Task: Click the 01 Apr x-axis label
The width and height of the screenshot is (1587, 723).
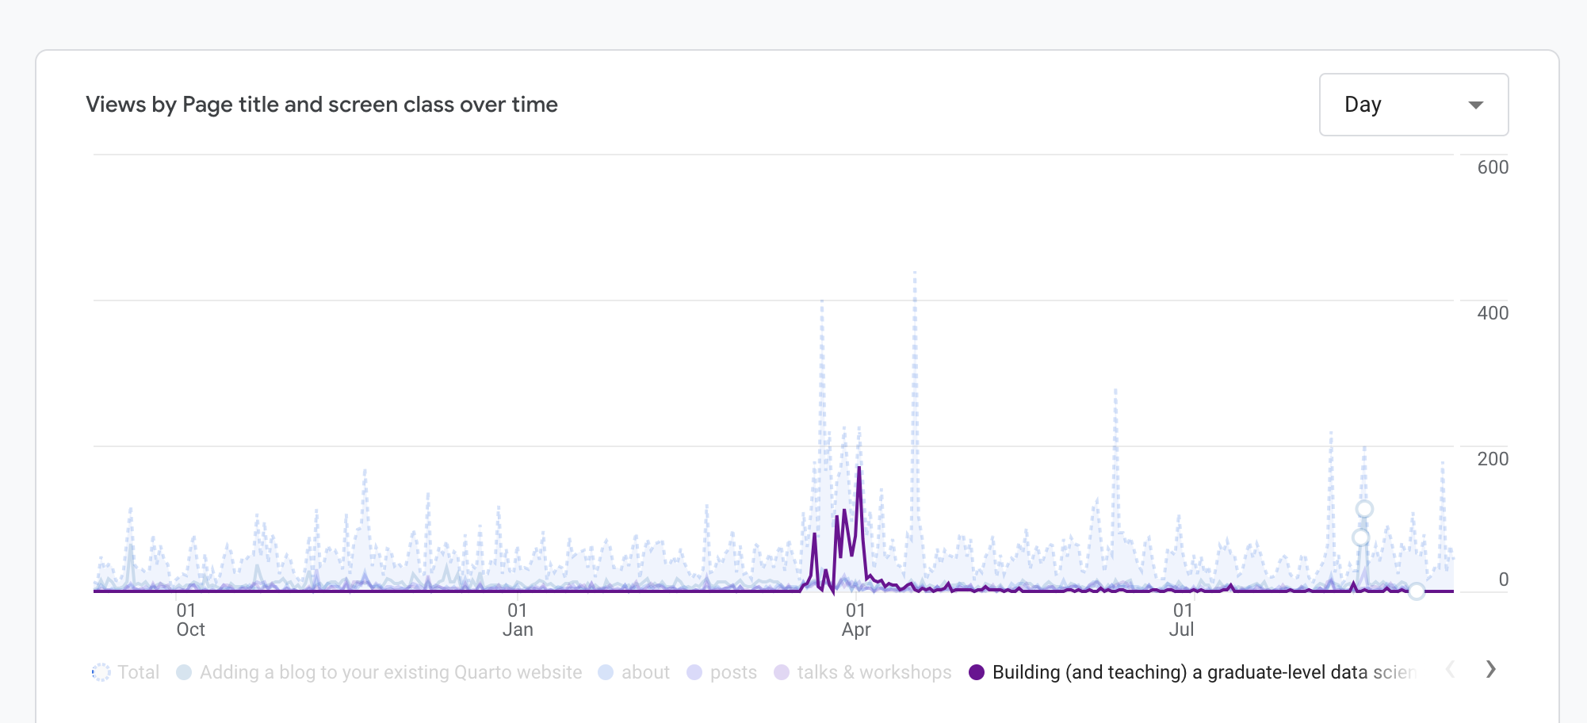Action: (856, 620)
